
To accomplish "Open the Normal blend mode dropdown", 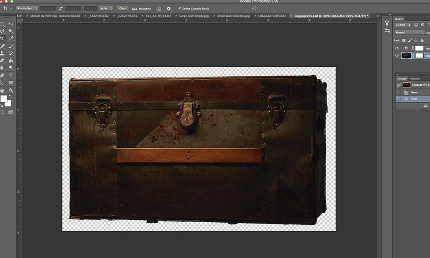I will (409, 32).
